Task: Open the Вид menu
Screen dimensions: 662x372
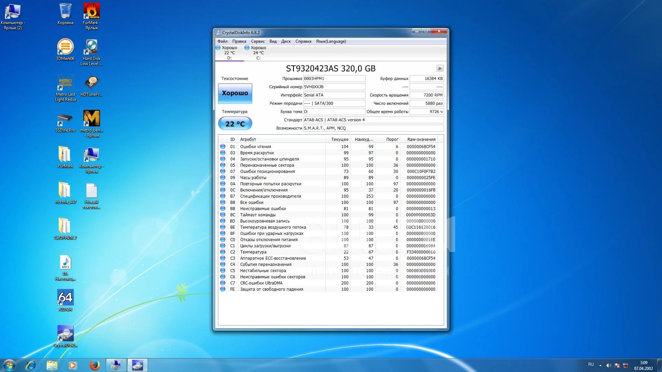Action: [x=273, y=41]
